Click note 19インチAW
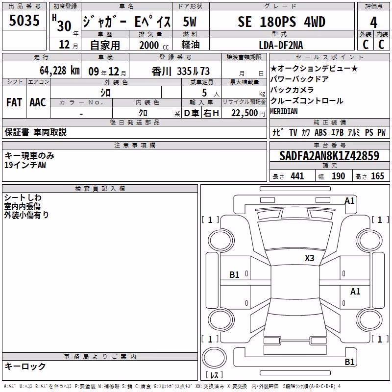Viewport: 392px width, 392px height. 25,165
